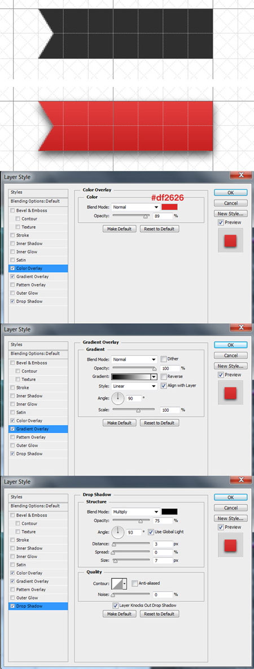The height and width of the screenshot is (669, 254).
Task: Click the angle dial in Drop Shadow settings
Action: [x=118, y=532]
